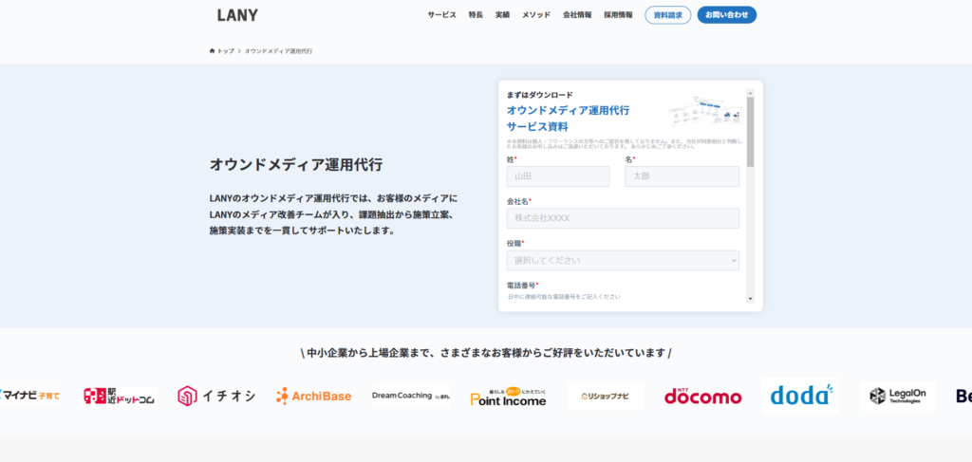
Task: Click the オウンドメディア運用代行 breadcrumb text
Action: (278, 51)
